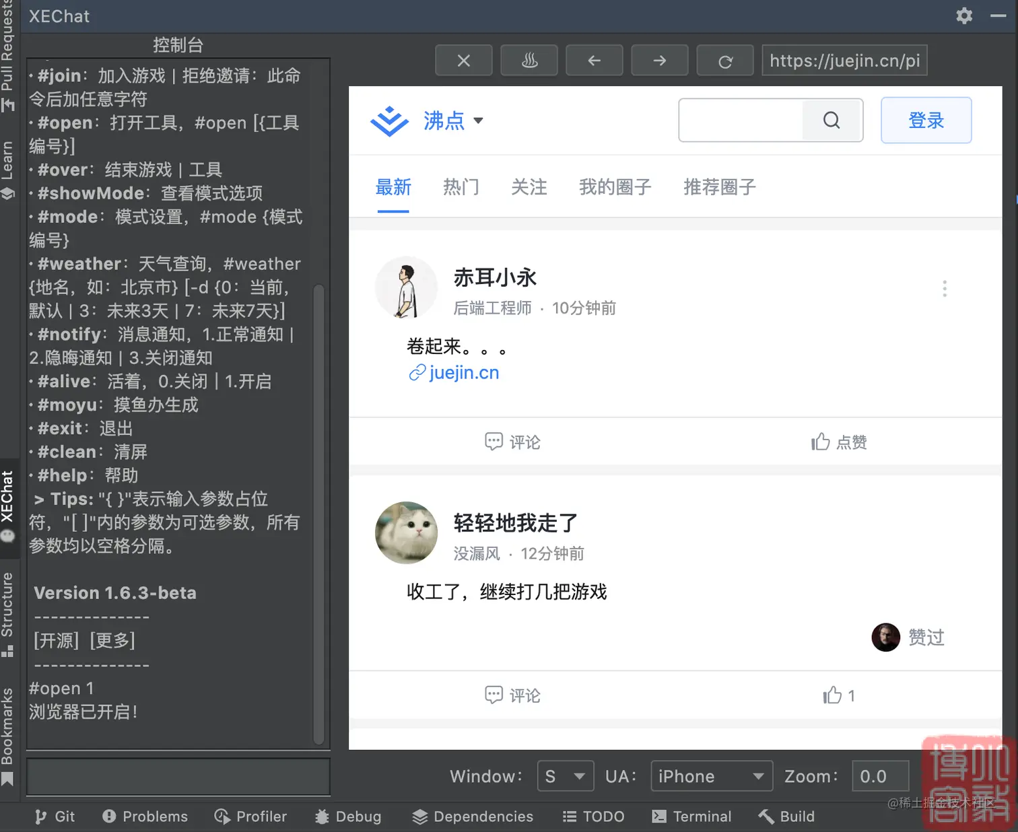Open the TODO tool window
Image resolution: width=1018 pixels, height=832 pixels.
[593, 817]
